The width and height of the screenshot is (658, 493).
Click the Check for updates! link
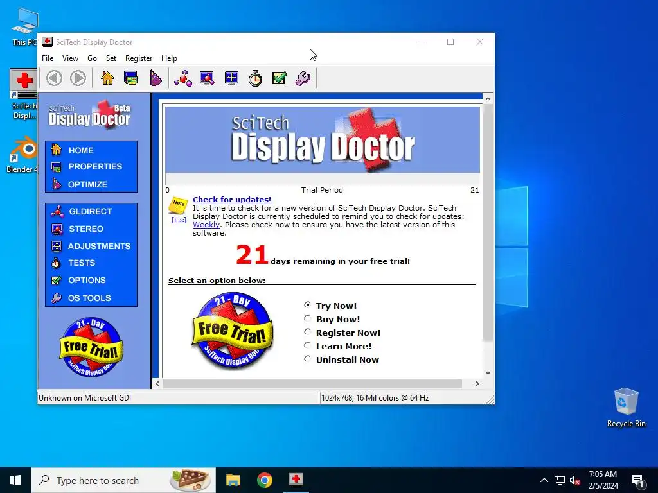(x=232, y=200)
